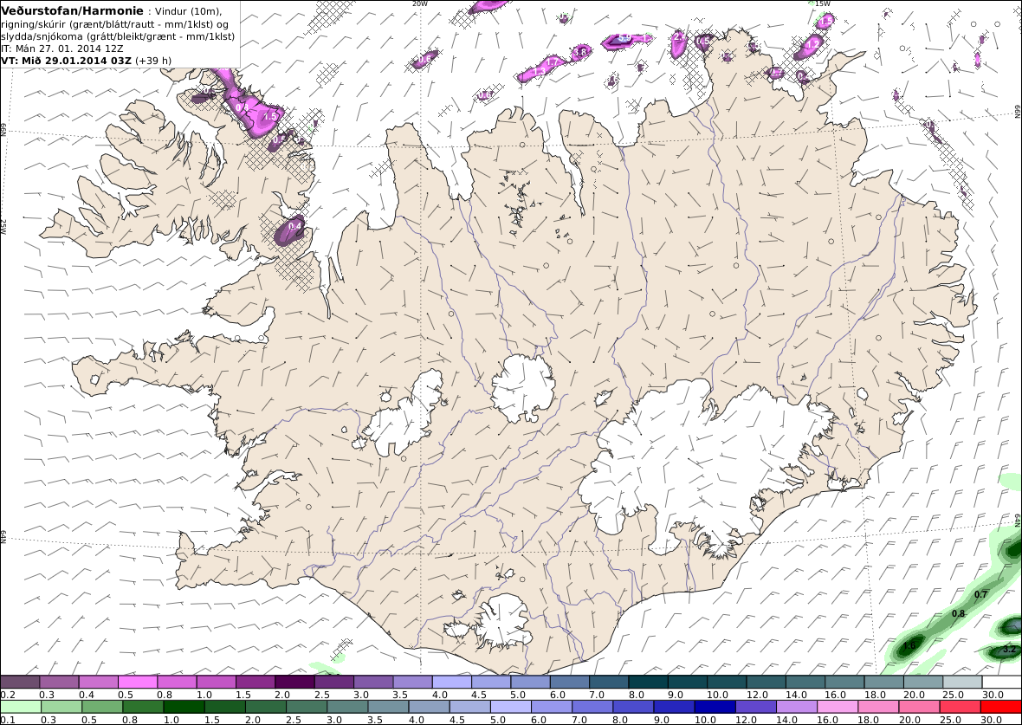Click the 'VT: Mið 29.01.2014 03Z' valid time
Screen dimensions: 1022x725
point(67,61)
